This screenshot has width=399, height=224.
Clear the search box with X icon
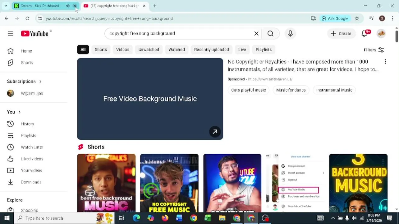point(256,34)
